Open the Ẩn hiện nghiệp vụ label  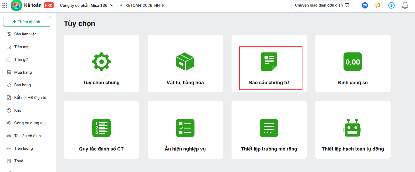(x=185, y=149)
